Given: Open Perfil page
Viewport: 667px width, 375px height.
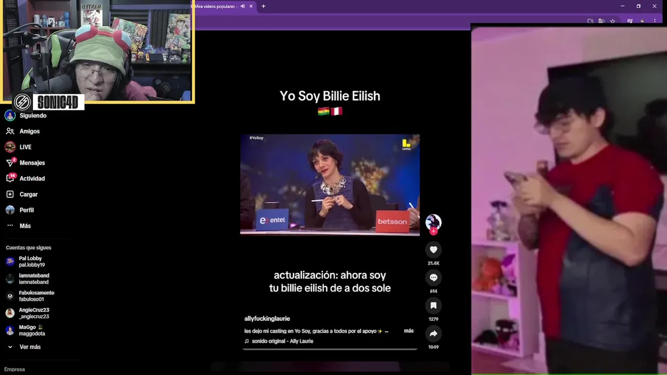Looking at the screenshot, I should [26, 210].
